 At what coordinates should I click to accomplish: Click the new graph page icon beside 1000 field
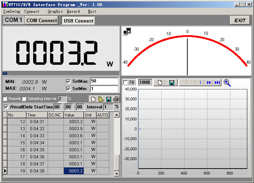tap(159, 82)
